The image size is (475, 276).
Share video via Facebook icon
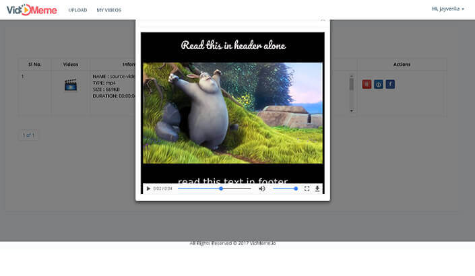(x=390, y=84)
